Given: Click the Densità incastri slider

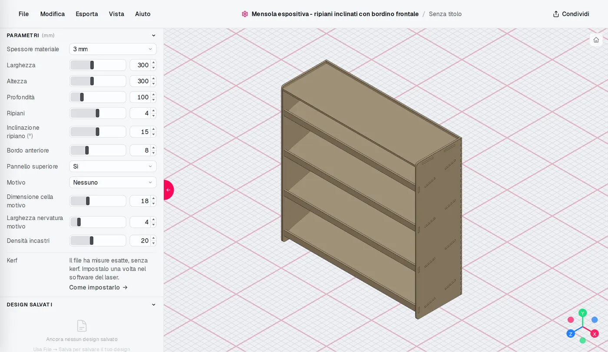Looking at the screenshot, I should click(x=98, y=240).
